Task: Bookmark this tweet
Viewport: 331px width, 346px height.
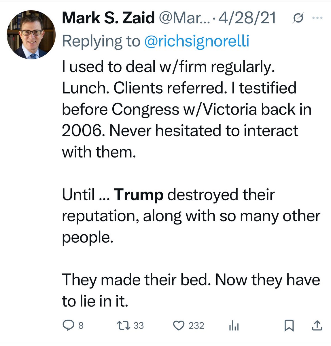Action: tap(289, 326)
